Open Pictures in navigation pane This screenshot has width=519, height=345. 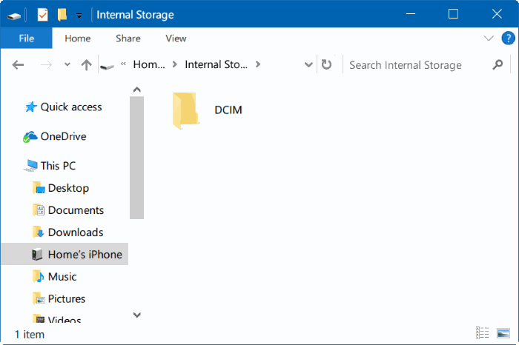point(67,299)
